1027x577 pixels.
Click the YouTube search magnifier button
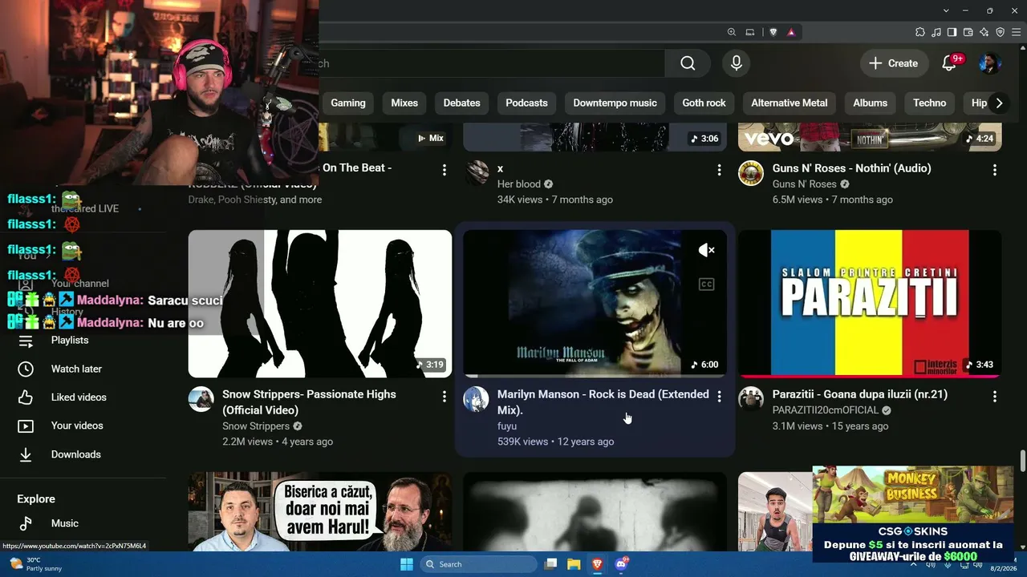point(688,63)
